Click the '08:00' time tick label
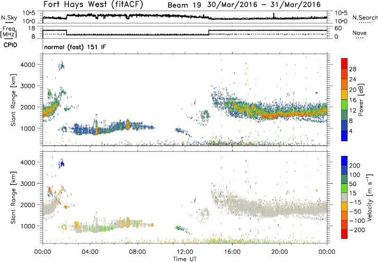This screenshot has width=378, height=262. click(x=137, y=252)
